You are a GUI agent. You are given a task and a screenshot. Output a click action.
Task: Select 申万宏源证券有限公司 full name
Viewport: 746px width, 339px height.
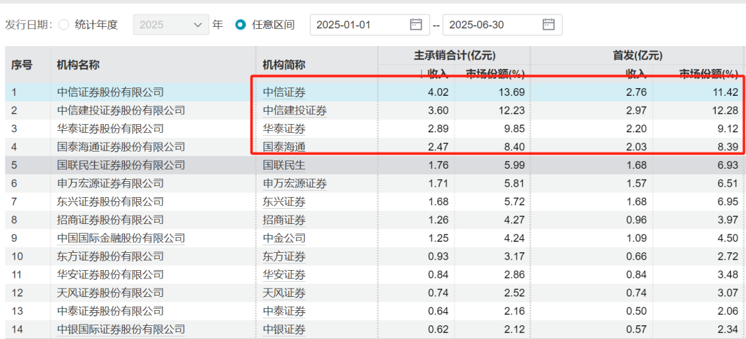(110, 184)
